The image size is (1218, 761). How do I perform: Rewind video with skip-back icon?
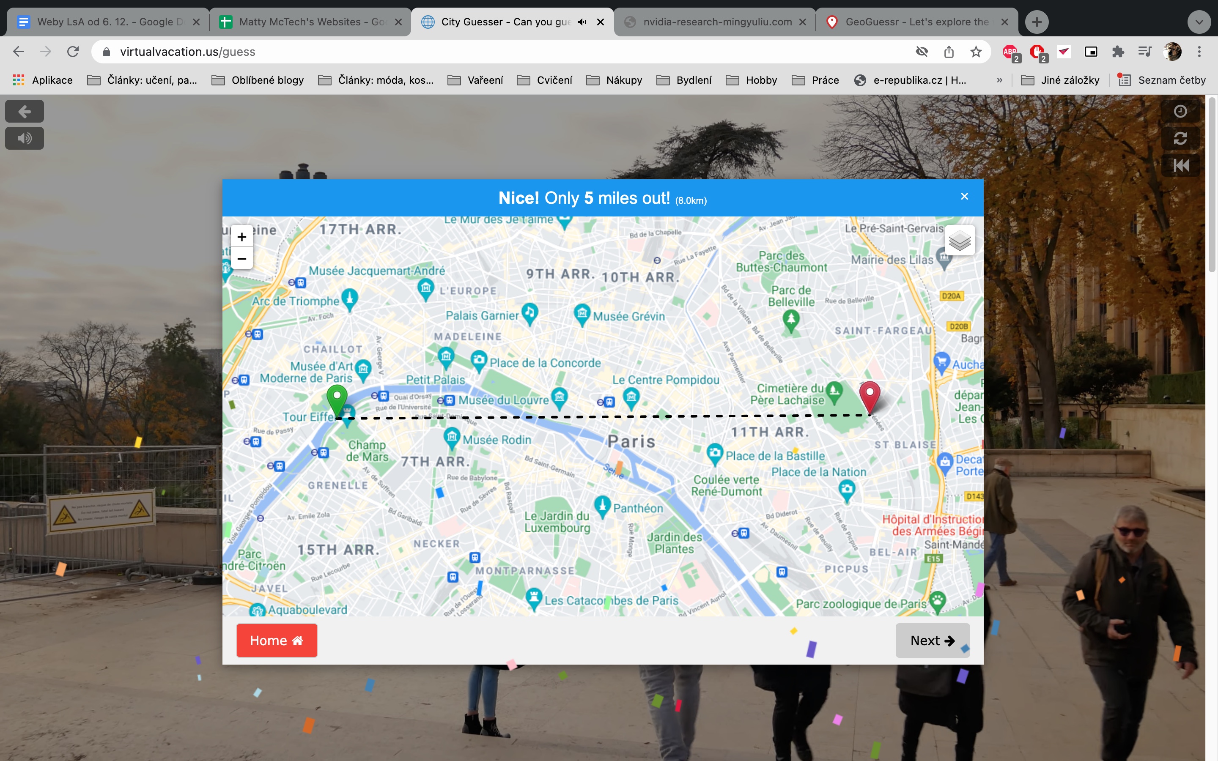pos(1181,165)
